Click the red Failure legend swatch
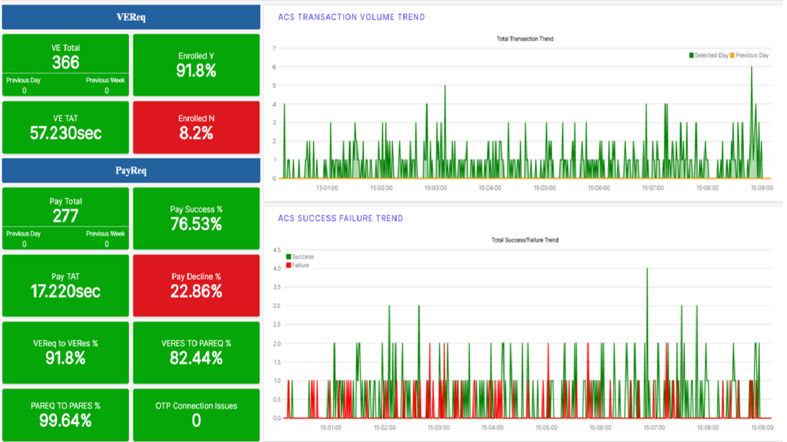Viewport: 787px width, 442px height. click(288, 266)
